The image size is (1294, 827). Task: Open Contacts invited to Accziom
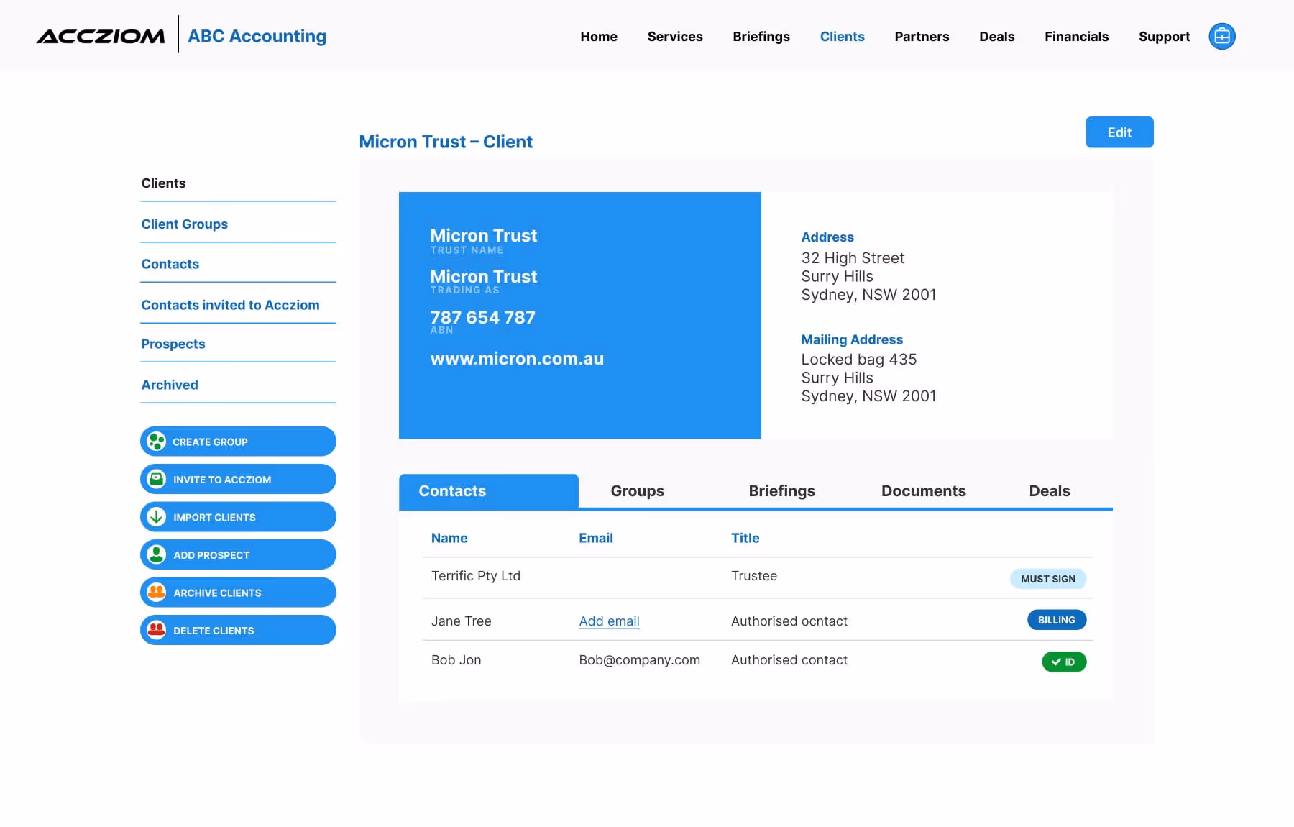tap(230, 305)
